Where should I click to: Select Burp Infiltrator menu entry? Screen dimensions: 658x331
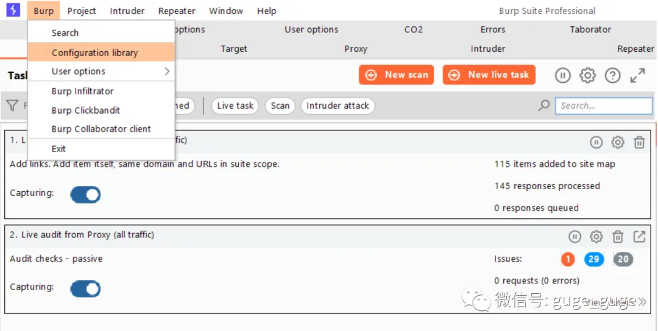point(101,91)
